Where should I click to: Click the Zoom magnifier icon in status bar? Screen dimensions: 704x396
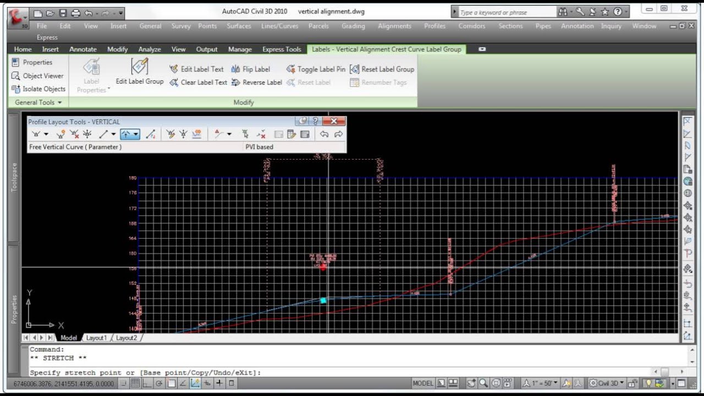tap(483, 383)
